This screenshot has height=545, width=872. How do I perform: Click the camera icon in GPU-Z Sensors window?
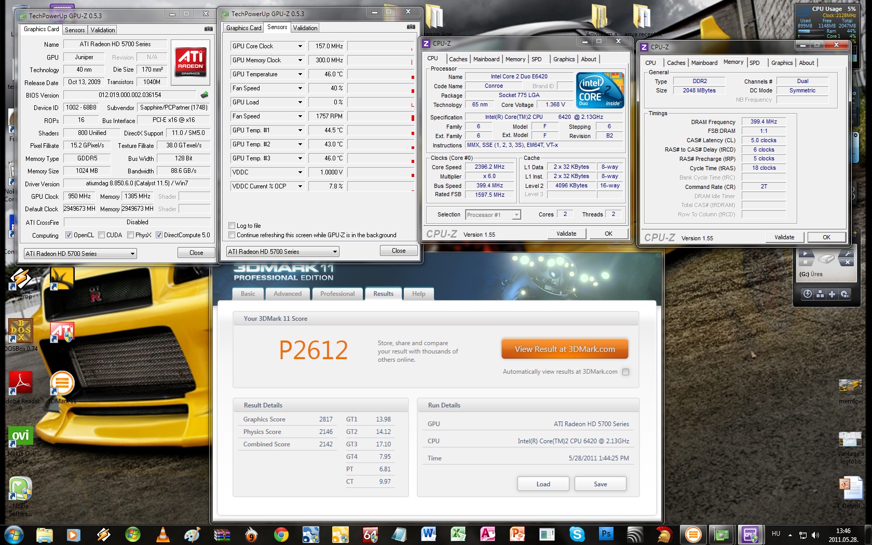pos(411,27)
